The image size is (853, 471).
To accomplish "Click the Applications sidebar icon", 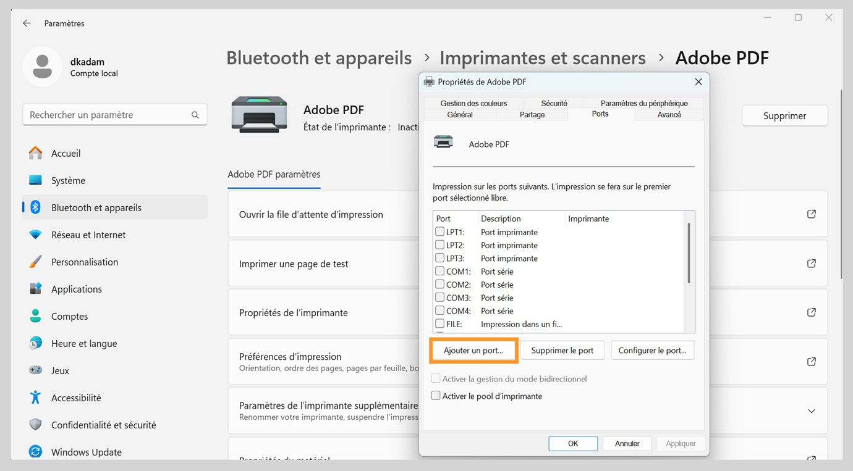I will (x=35, y=289).
